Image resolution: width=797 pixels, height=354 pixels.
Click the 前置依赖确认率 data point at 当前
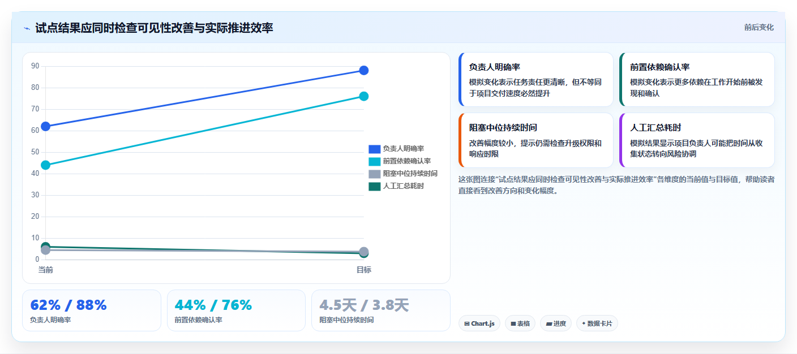click(46, 165)
